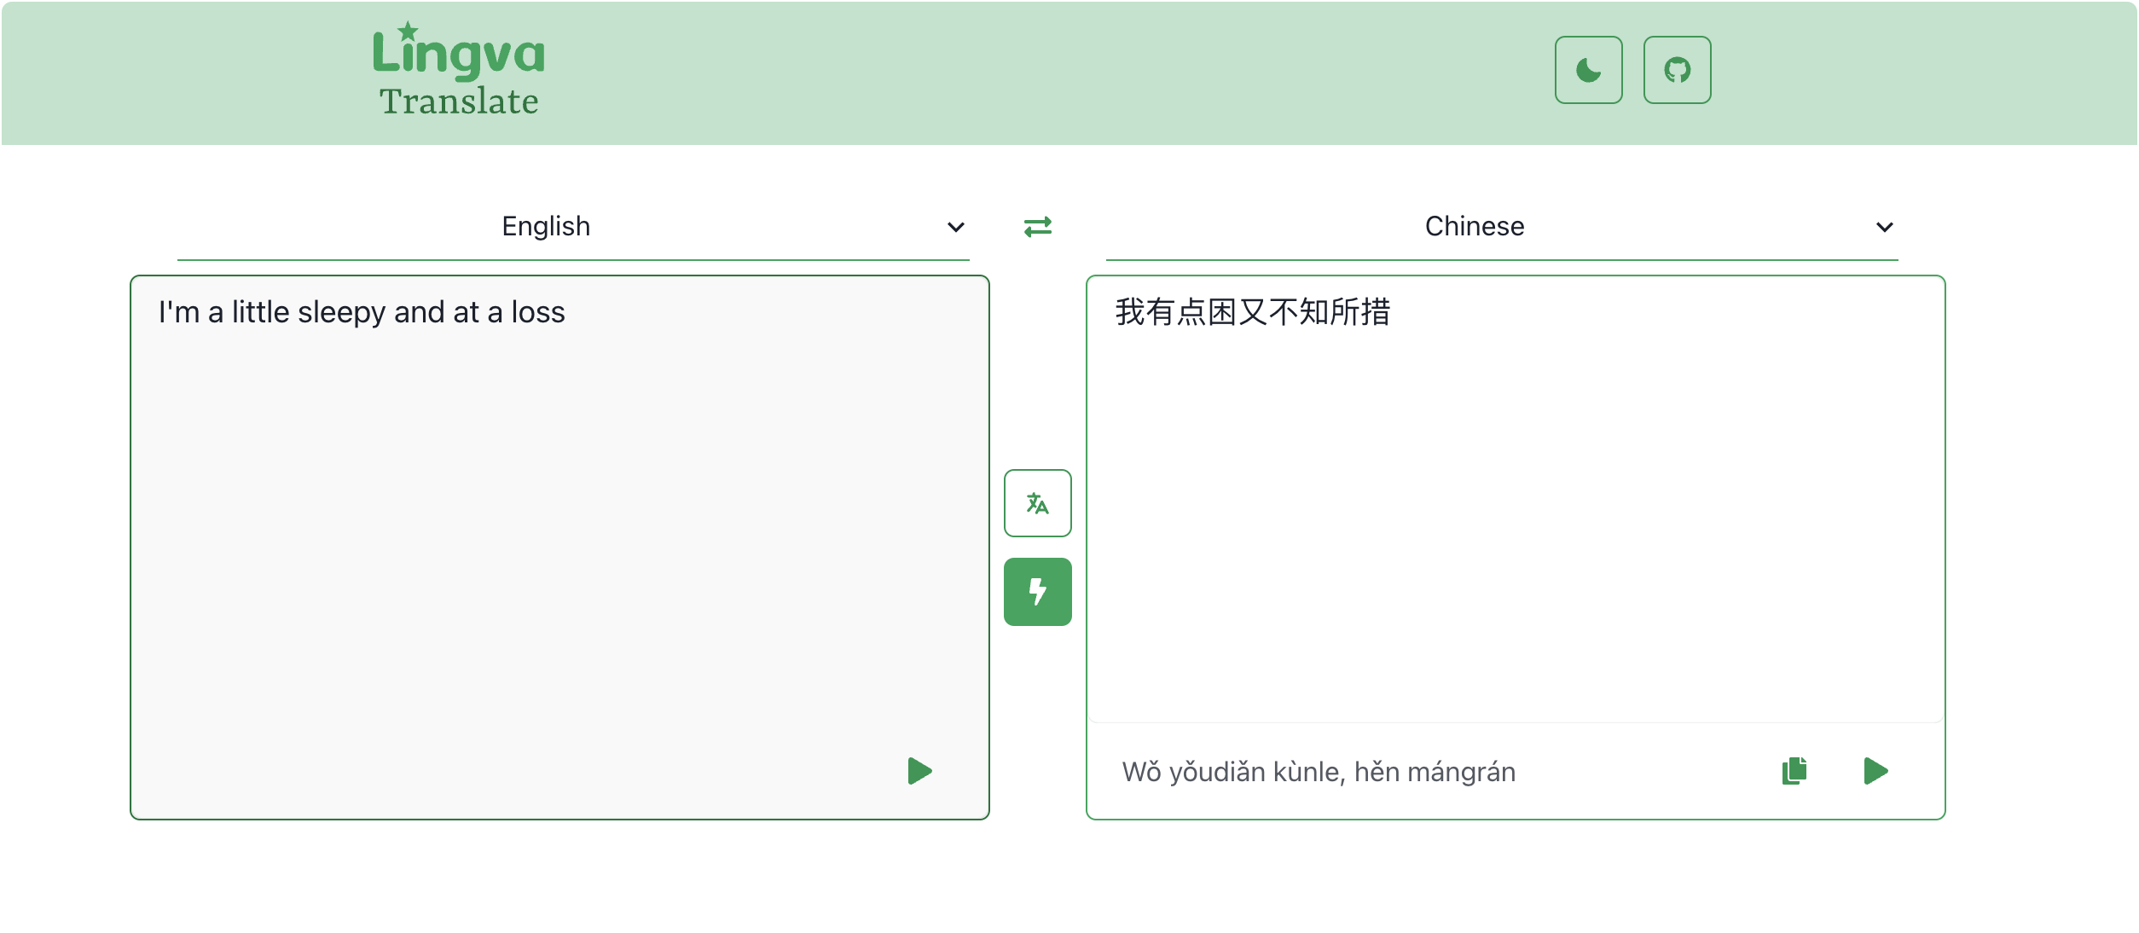Focus the English source text field
Viewport: 2139px width, 933px height.
pos(559,548)
